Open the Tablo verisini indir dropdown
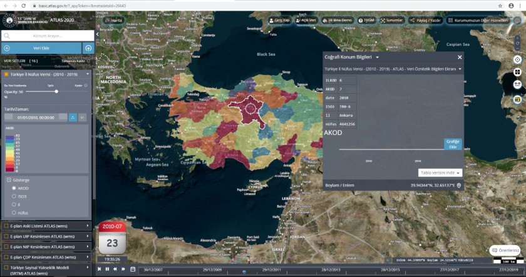 pyautogui.click(x=440, y=173)
